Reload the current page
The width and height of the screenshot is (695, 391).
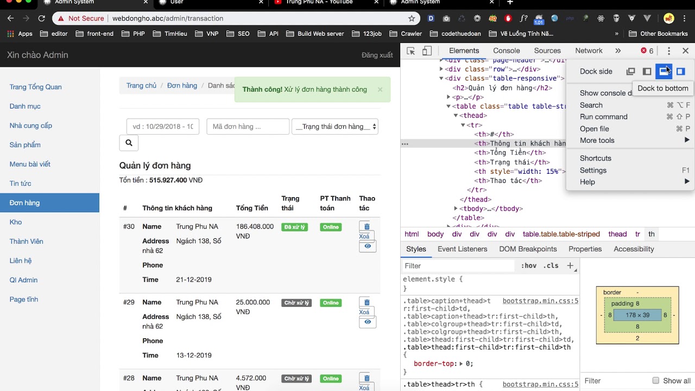[x=41, y=18]
